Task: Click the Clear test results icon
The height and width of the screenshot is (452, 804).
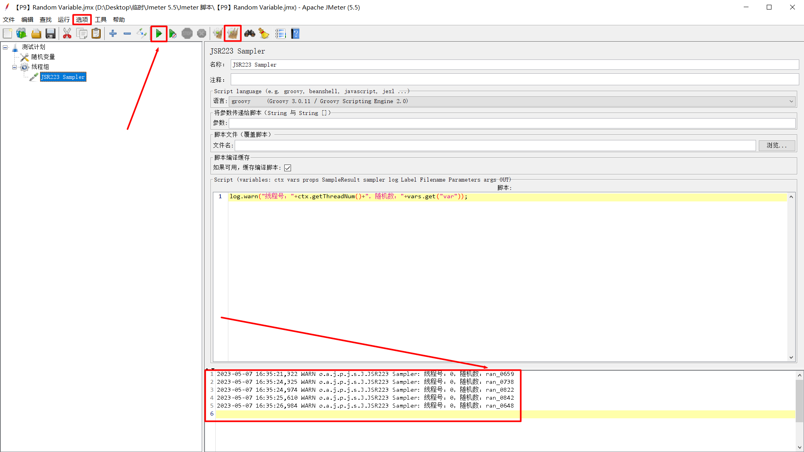Action: 233,34
